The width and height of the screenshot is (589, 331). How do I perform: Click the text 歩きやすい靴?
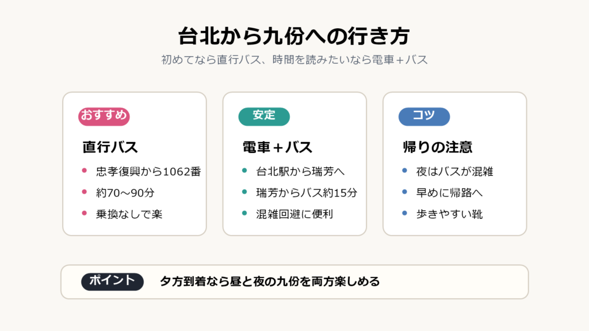[450, 214]
